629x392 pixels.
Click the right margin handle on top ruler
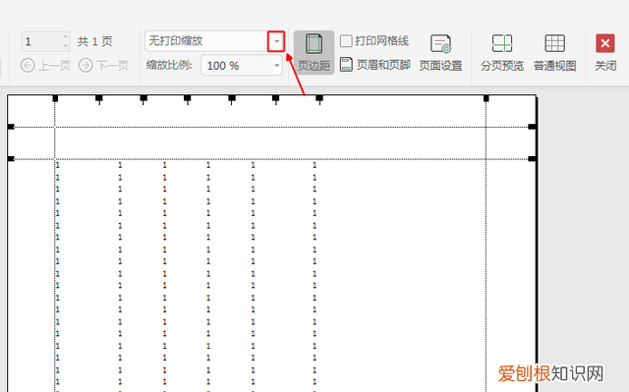486,98
